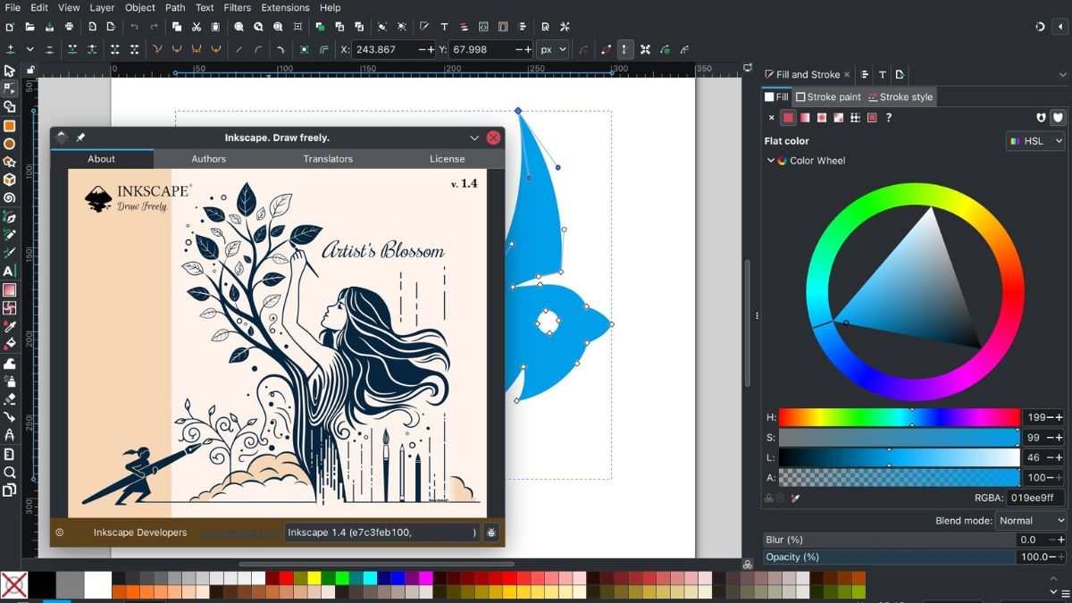1072x603 pixels.
Task: Open the Extensions menu
Action: pyautogui.click(x=285, y=7)
